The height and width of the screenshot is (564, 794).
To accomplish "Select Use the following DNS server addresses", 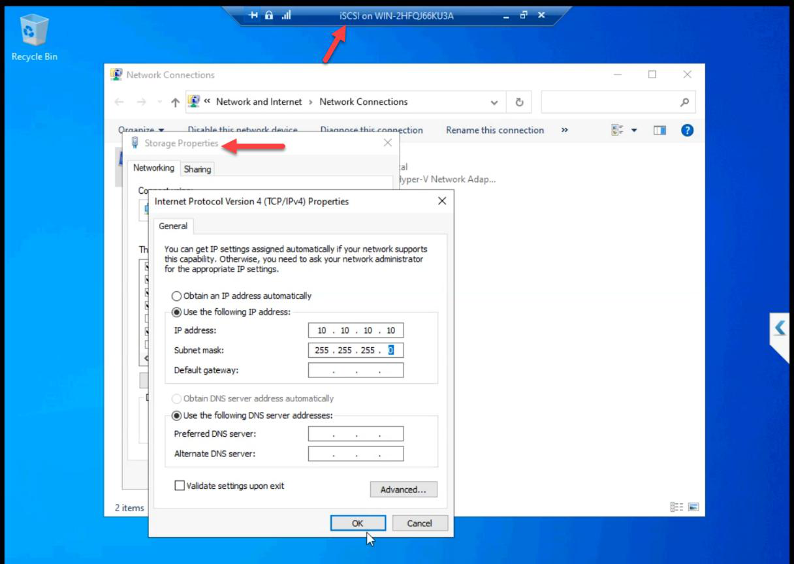I will coord(252,415).
